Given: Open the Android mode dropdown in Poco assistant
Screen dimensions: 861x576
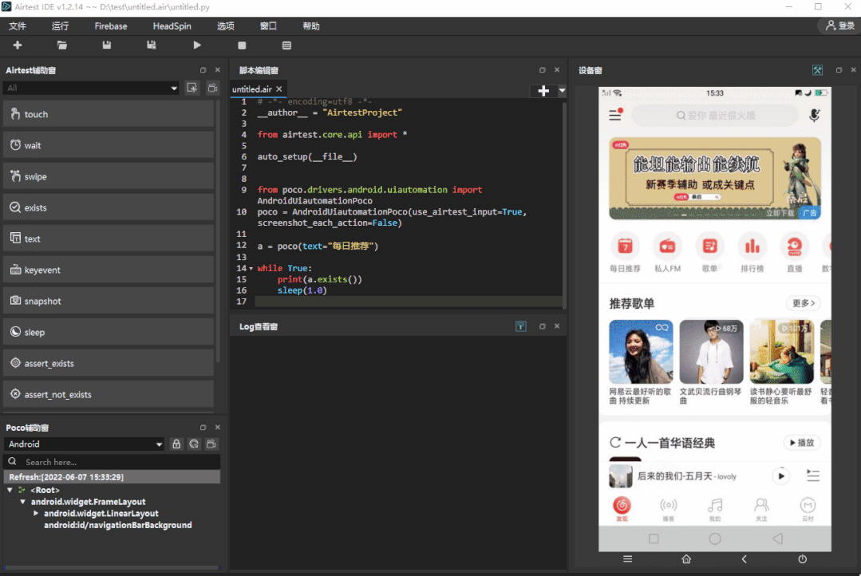Looking at the screenshot, I should click(84, 444).
